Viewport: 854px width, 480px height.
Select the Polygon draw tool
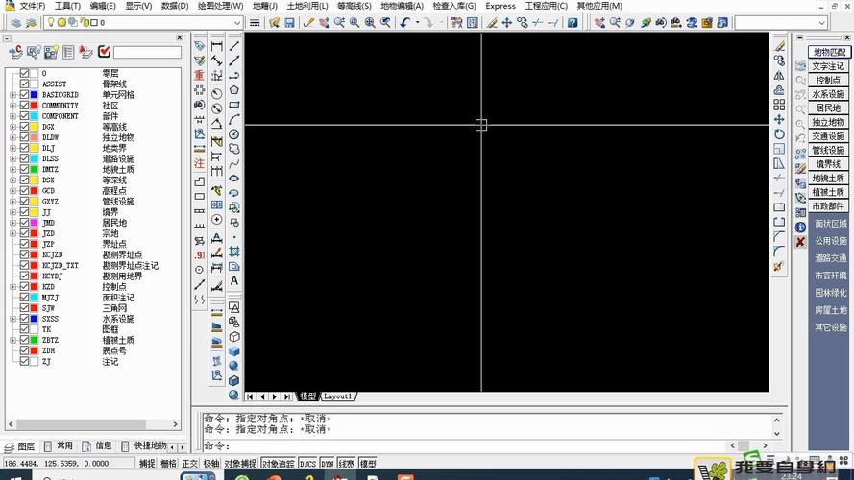[234, 90]
